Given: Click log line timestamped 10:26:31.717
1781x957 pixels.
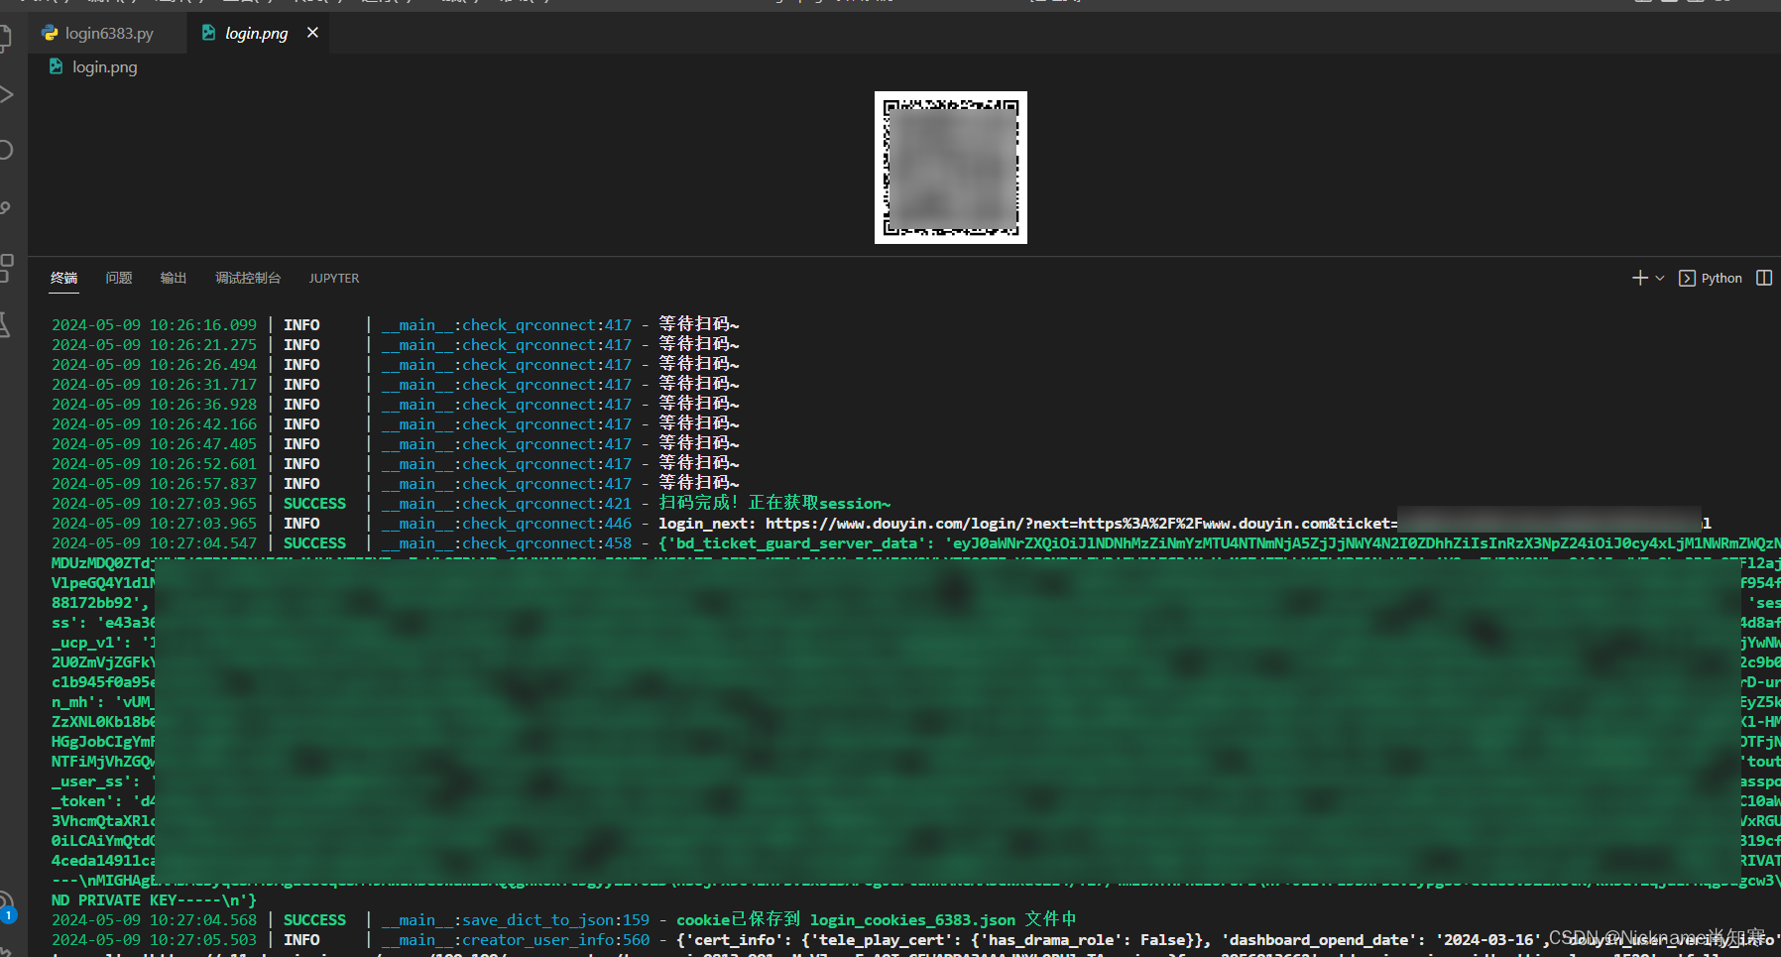Looking at the screenshot, I should tap(395, 385).
